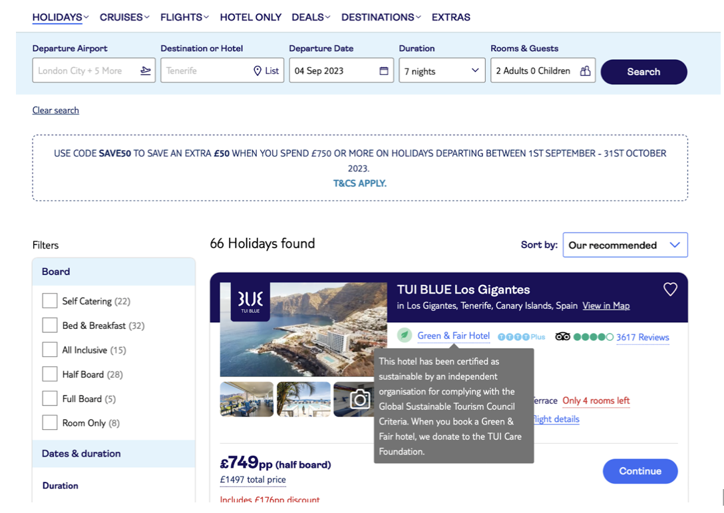Click the Dates & duration section header
Image resolution: width=724 pixels, height=513 pixels.
pyautogui.click(x=114, y=454)
